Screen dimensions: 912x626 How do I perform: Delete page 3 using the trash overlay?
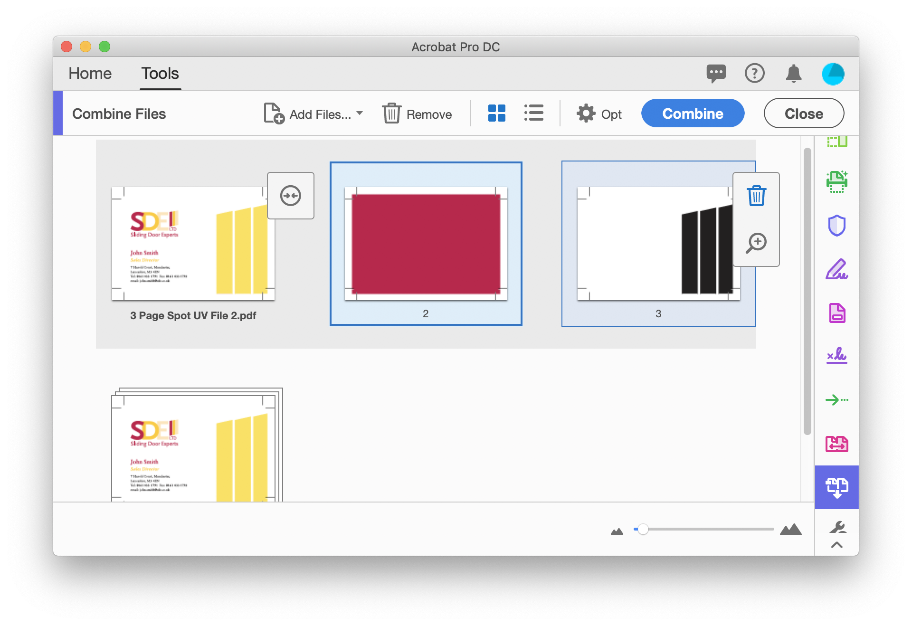tap(756, 195)
